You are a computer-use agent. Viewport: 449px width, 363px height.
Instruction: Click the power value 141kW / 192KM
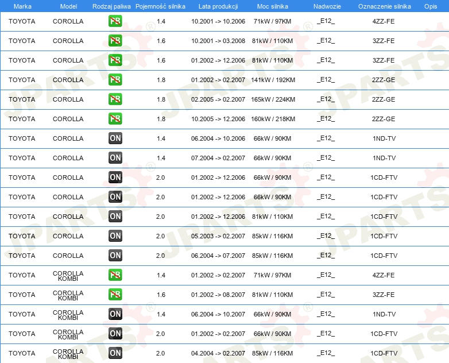(273, 80)
